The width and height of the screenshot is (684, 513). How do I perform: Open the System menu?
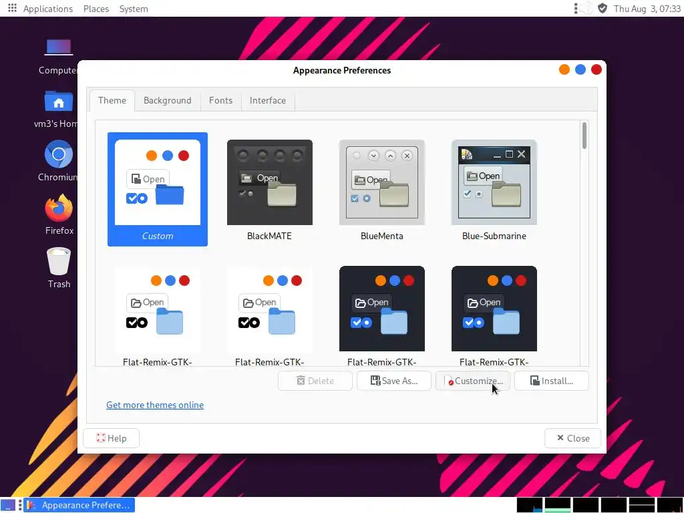(x=134, y=9)
